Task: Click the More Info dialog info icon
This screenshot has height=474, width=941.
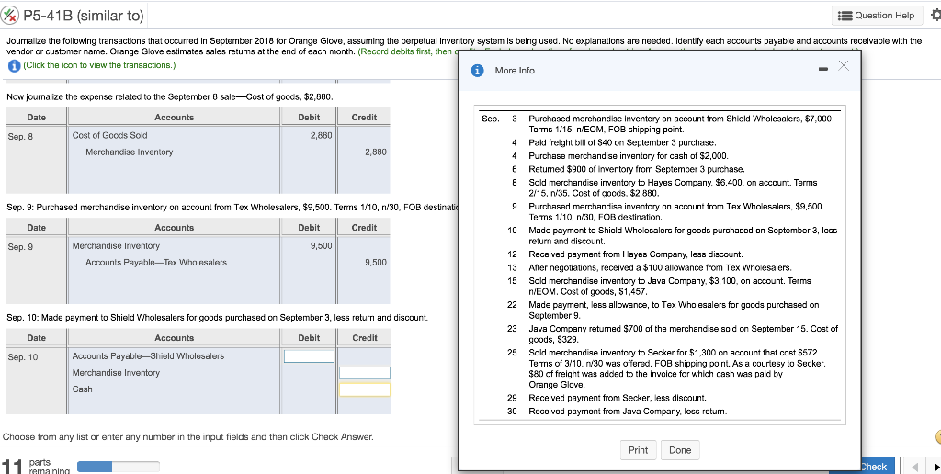Action: pos(478,71)
